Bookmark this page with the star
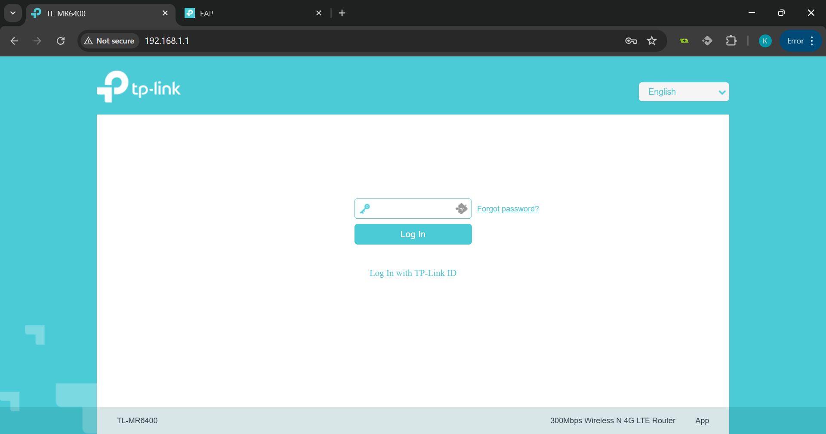Viewport: 826px width, 434px height. 652,41
